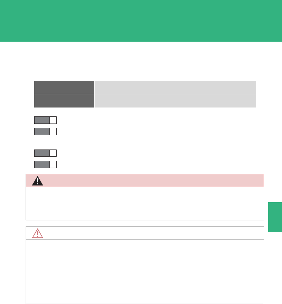This screenshot has width=282, height=304.
Task: Select the lower dark gray table header cell
Action: pos(64,101)
